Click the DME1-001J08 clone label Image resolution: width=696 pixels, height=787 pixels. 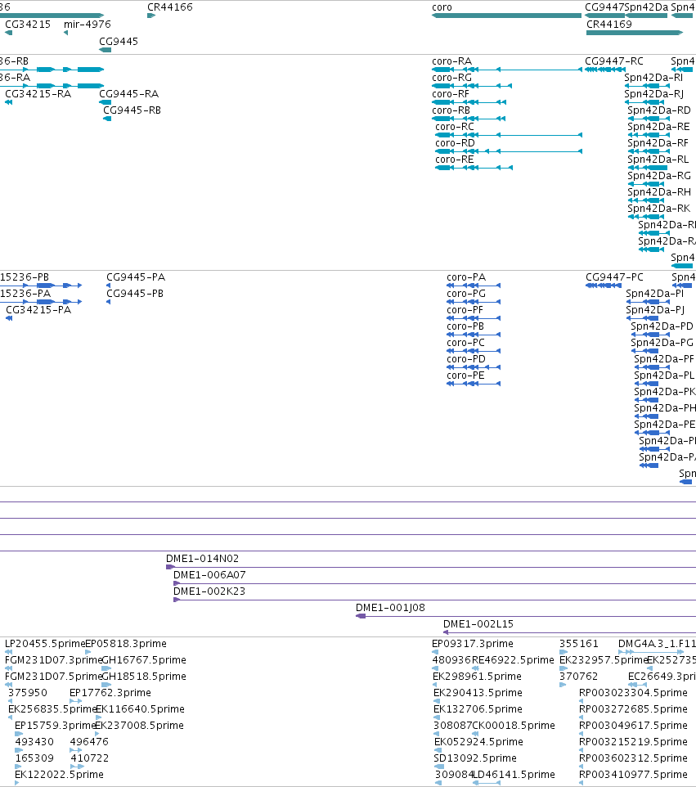(x=390, y=608)
